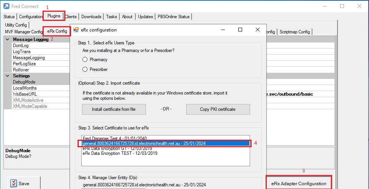Go to the Scriptmap Config tab

(295, 32)
